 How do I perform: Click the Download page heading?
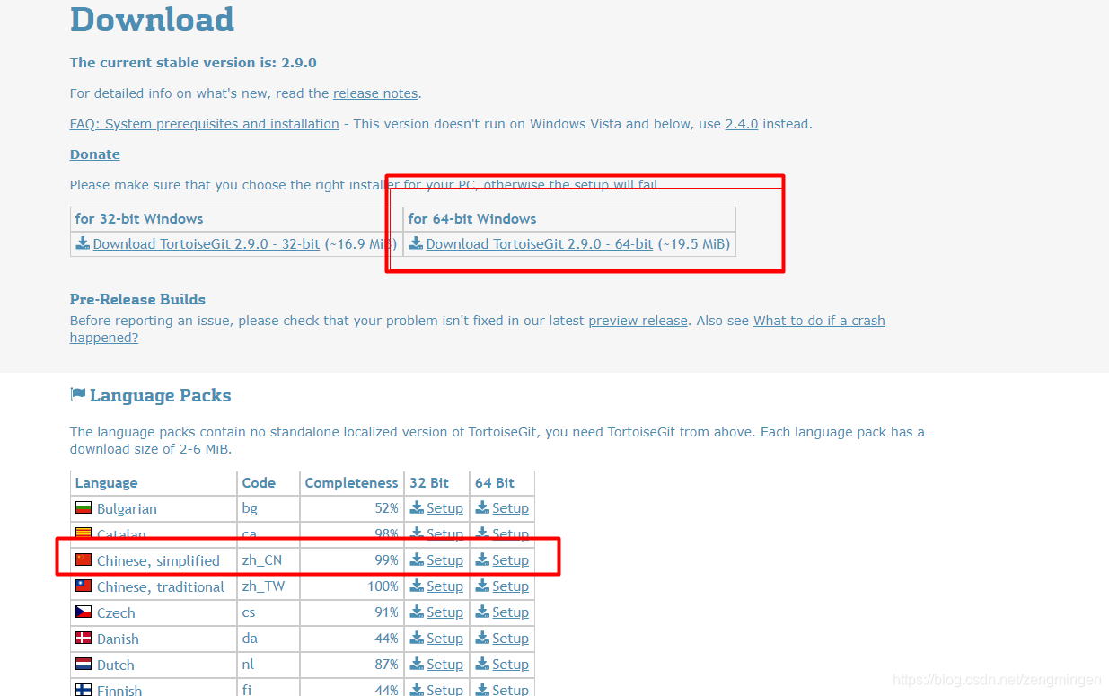click(153, 19)
